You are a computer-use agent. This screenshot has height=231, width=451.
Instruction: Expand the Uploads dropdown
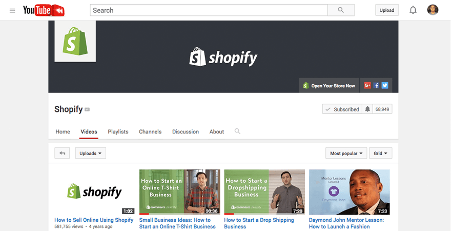pos(90,153)
